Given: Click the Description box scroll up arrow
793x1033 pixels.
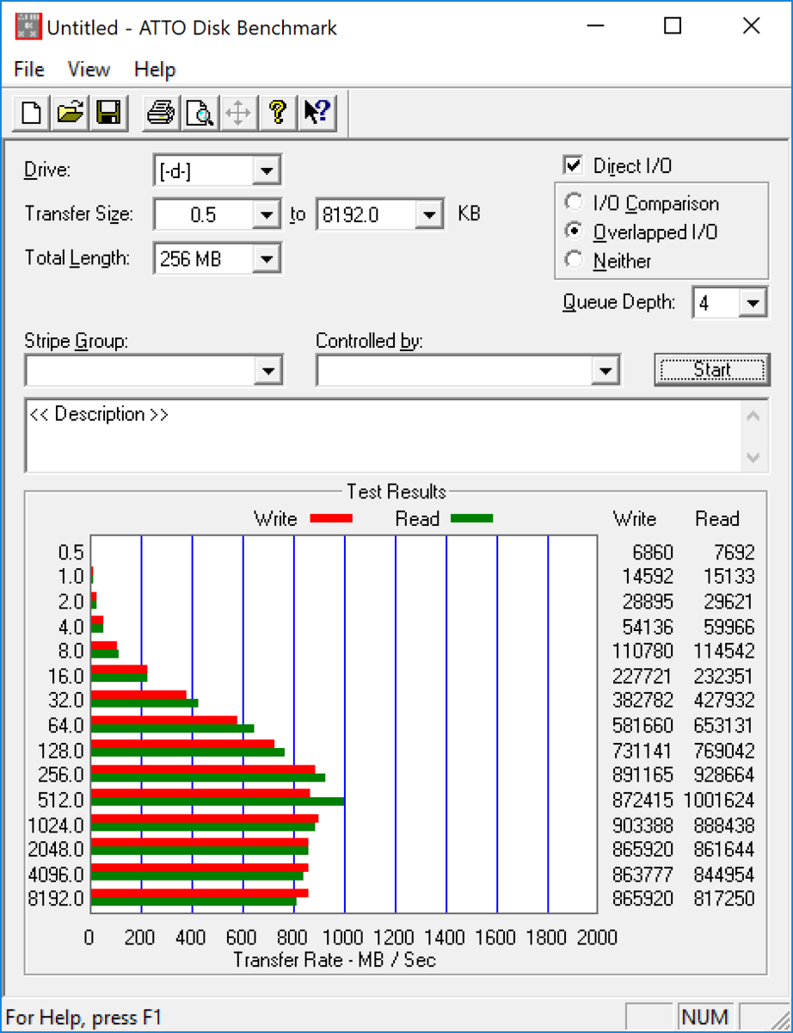Looking at the screenshot, I should pos(753,418).
